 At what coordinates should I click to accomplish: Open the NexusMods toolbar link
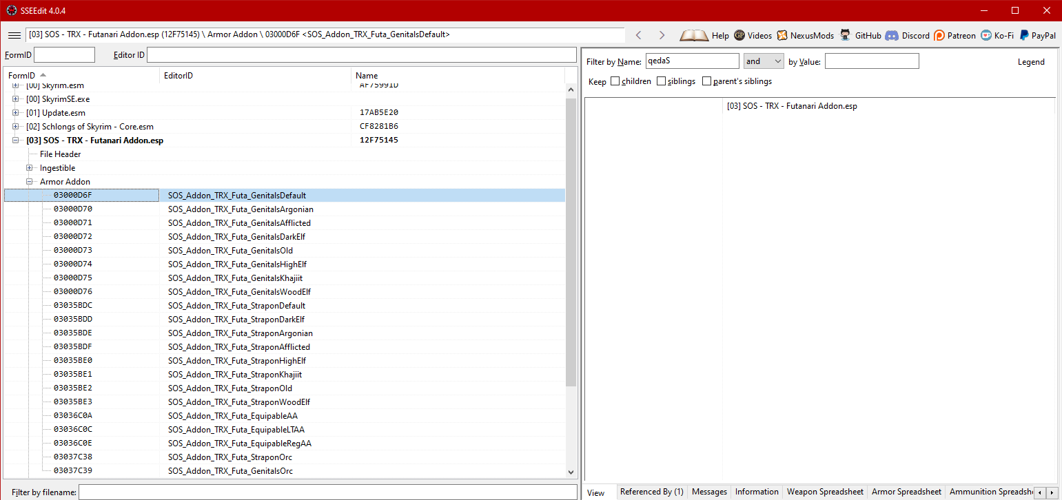point(805,35)
